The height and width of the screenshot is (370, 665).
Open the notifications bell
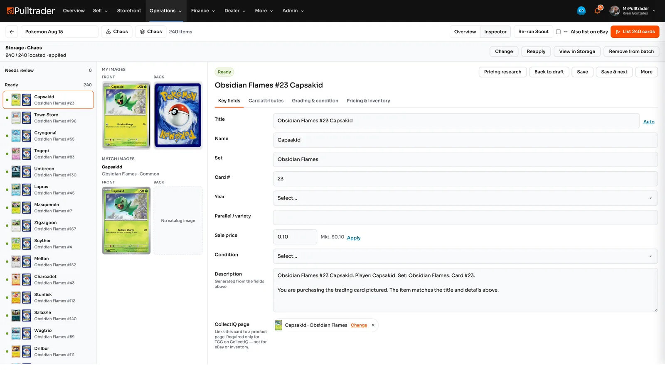[598, 10]
